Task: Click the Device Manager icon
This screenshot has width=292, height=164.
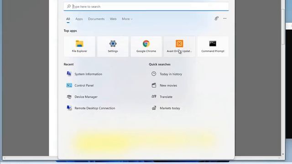Action: point(69,97)
